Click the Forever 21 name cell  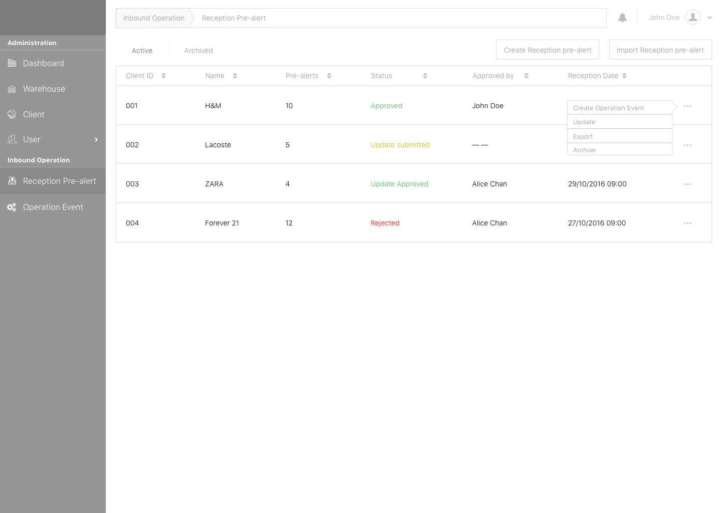(x=222, y=223)
